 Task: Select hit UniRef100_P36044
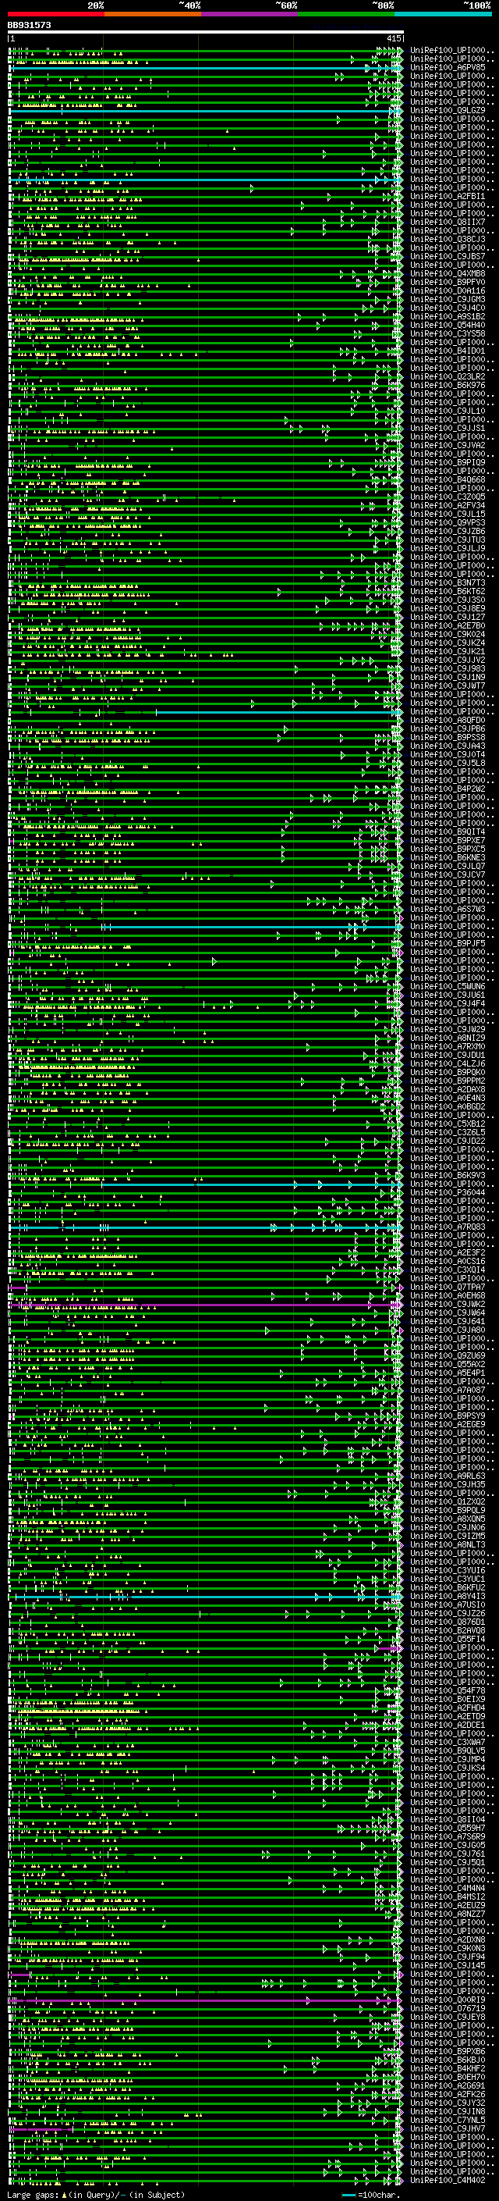(x=448, y=1192)
